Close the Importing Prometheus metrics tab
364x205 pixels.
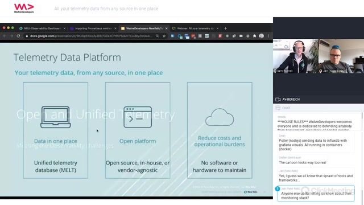click(115, 28)
